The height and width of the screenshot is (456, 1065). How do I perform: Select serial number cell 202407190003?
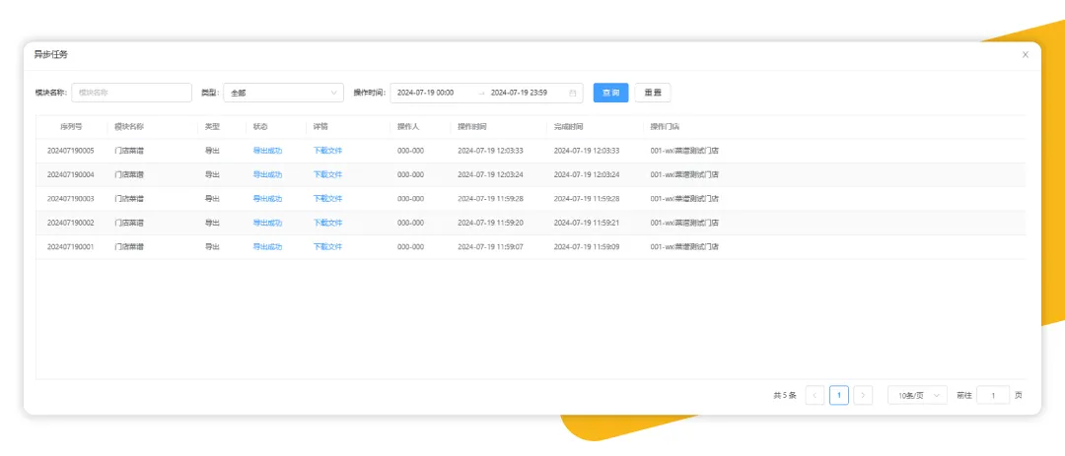click(x=71, y=199)
